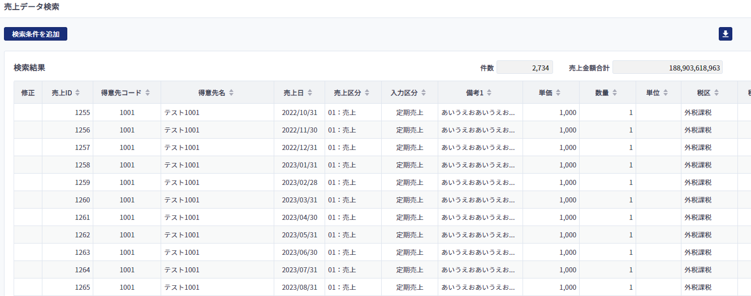
Task: Click 検索条件を追加 button
Action: pyautogui.click(x=36, y=34)
